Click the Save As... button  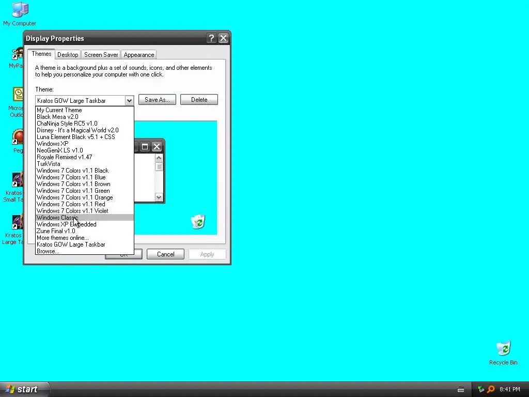(157, 100)
